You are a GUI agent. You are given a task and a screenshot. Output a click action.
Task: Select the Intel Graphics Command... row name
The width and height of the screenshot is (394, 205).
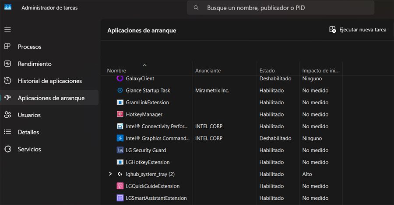coord(158,138)
